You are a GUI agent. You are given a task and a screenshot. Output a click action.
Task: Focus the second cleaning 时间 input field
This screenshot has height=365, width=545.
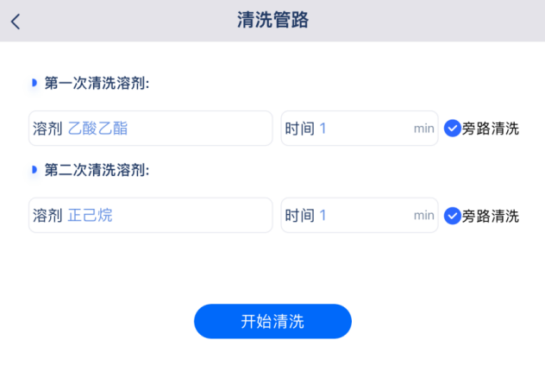[360, 215]
